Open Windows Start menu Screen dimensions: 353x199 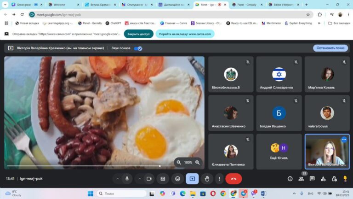coord(91,193)
